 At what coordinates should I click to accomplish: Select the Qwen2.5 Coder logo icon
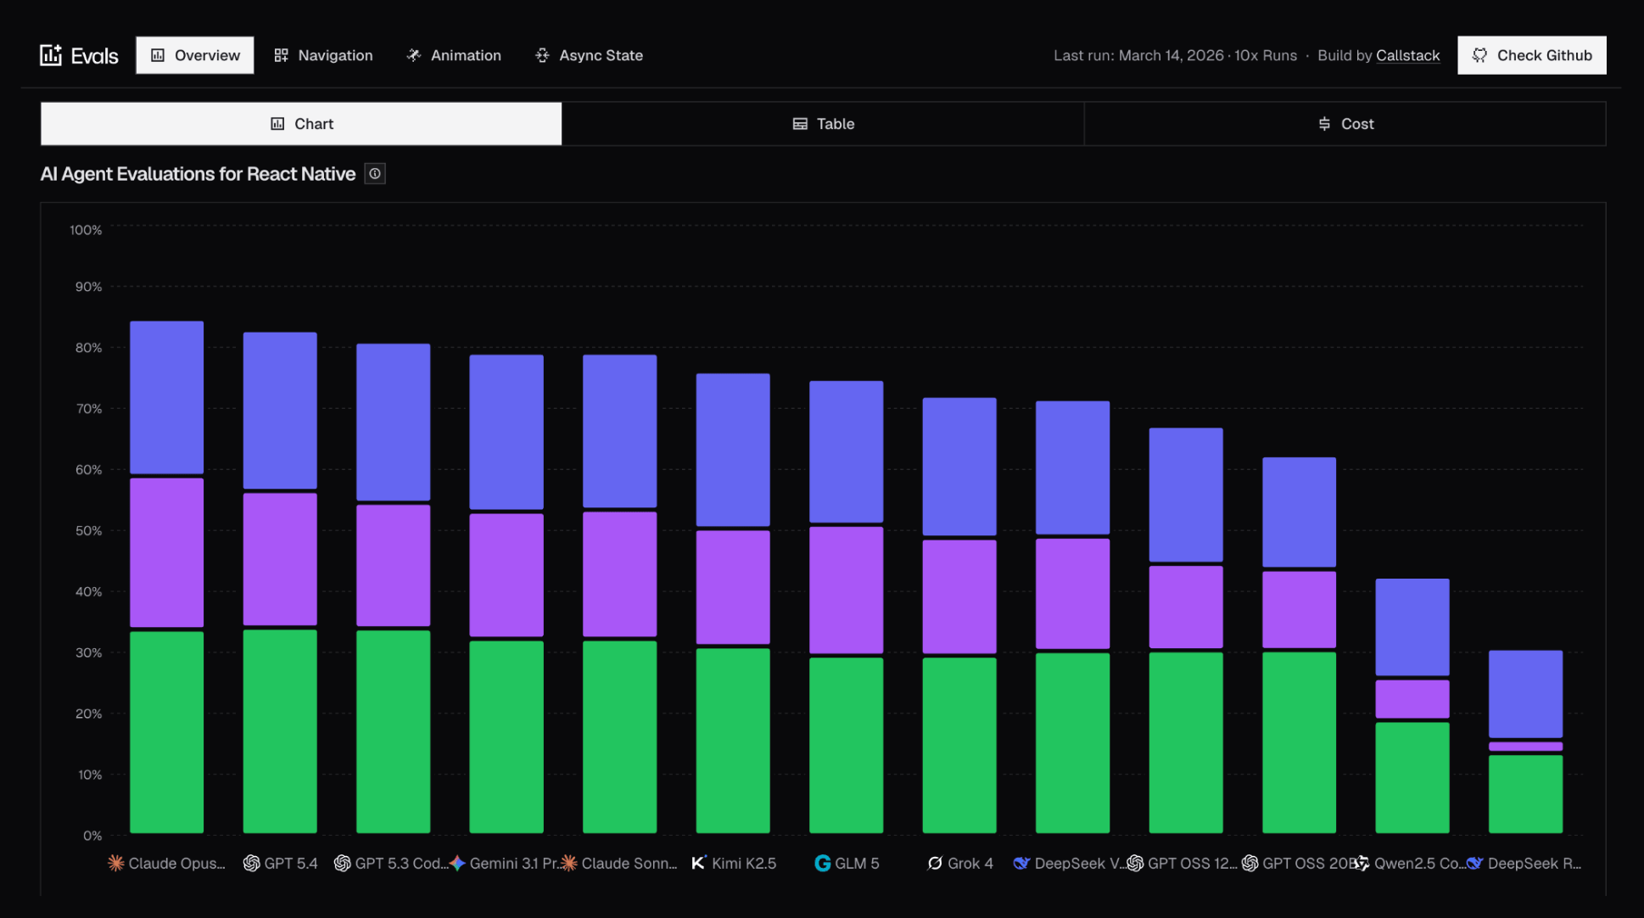(1362, 863)
